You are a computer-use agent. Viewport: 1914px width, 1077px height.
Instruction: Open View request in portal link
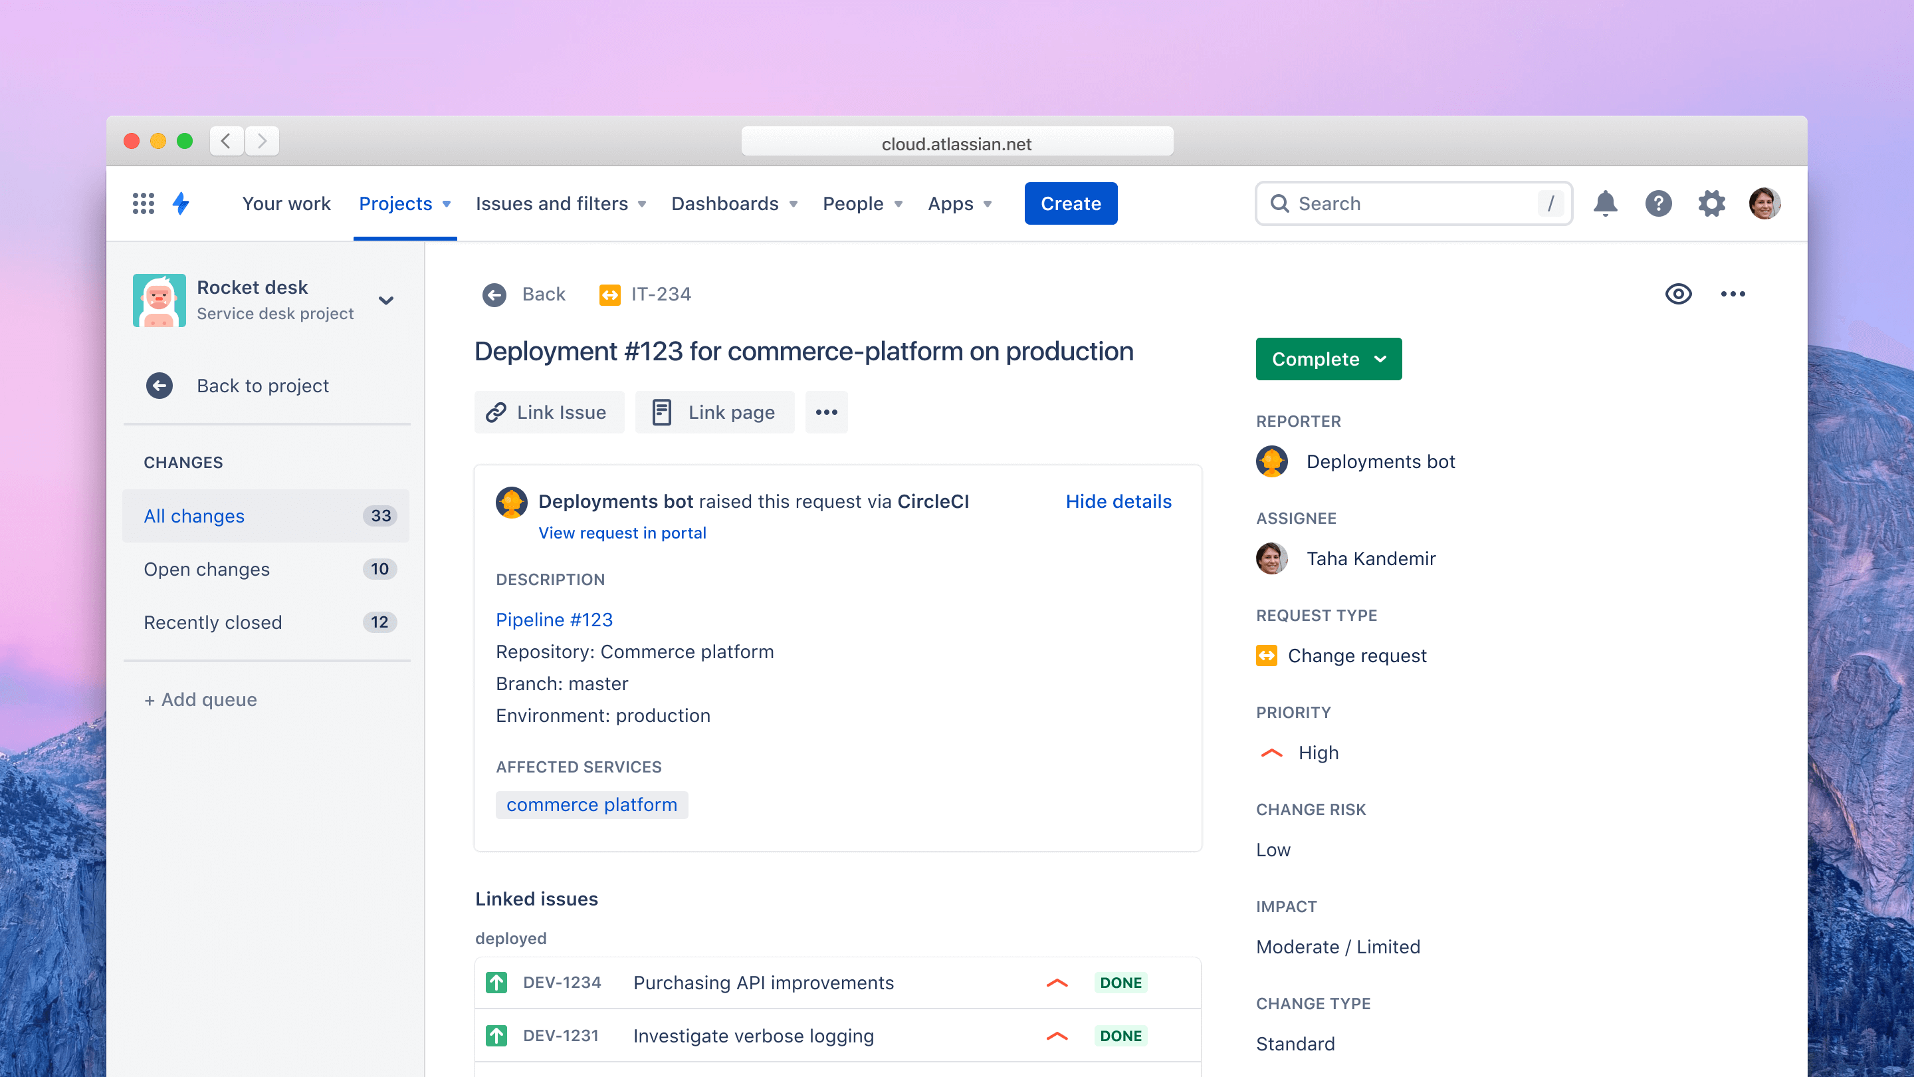pyautogui.click(x=622, y=532)
